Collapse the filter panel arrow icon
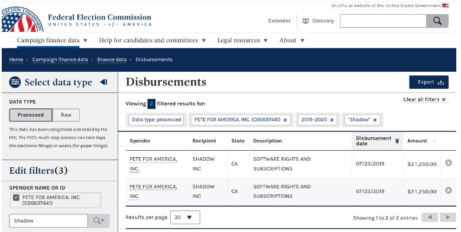461x232 pixels. click(x=103, y=82)
